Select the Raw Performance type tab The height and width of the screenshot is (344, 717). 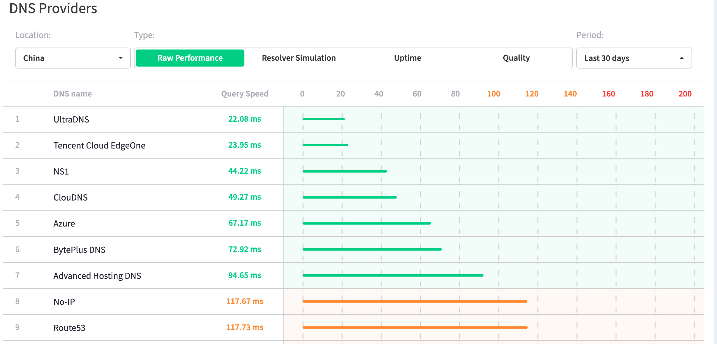tap(190, 58)
